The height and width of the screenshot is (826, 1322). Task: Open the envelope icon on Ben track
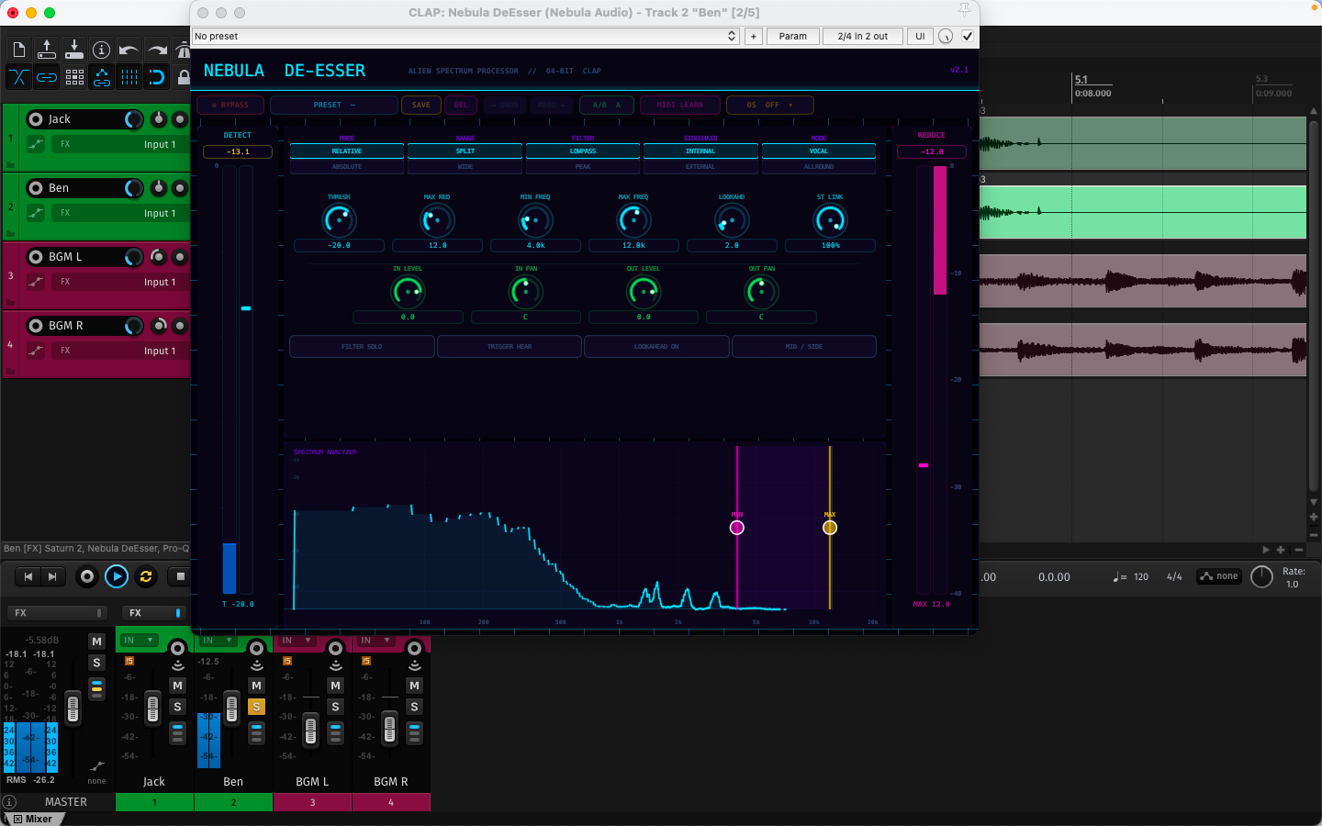tap(36, 213)
